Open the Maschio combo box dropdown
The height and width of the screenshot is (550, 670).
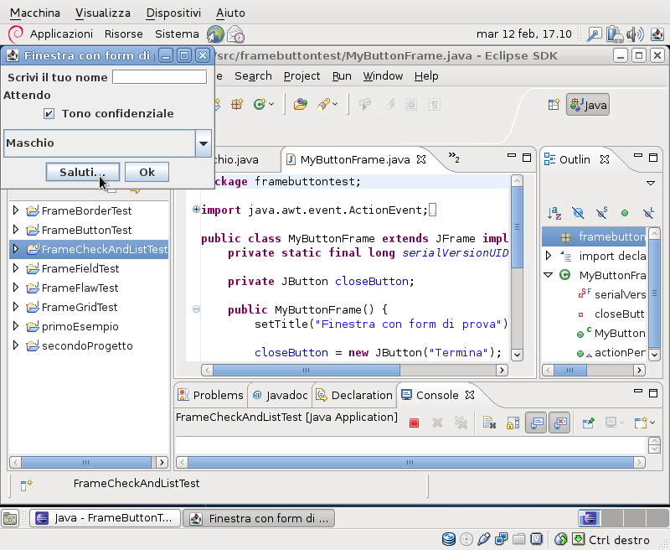click(x=204, y=143)
